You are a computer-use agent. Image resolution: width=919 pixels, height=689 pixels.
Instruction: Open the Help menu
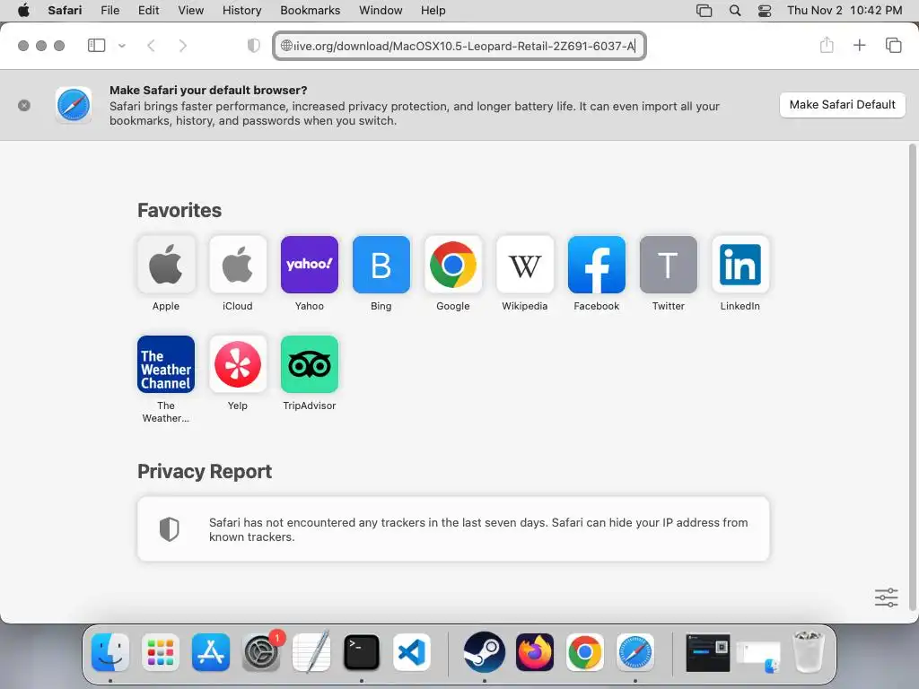(433, 11)
